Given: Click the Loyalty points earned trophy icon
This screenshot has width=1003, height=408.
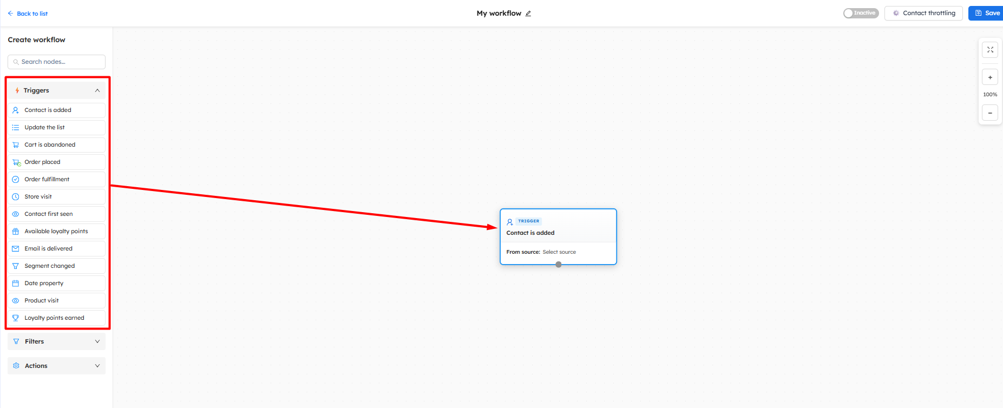Looking at the screenshot, I should 16,318.
